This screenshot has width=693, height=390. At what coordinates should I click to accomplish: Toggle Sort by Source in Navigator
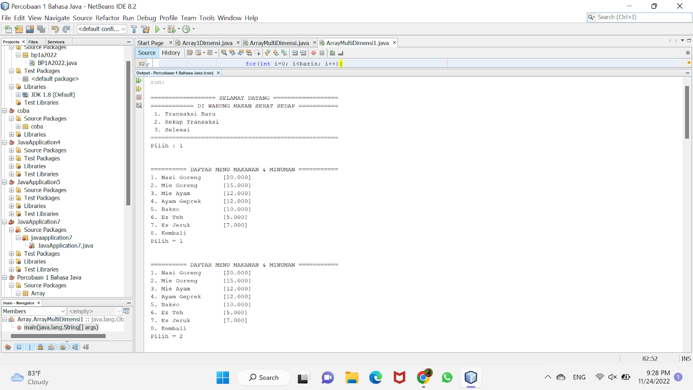coord(86,347)
